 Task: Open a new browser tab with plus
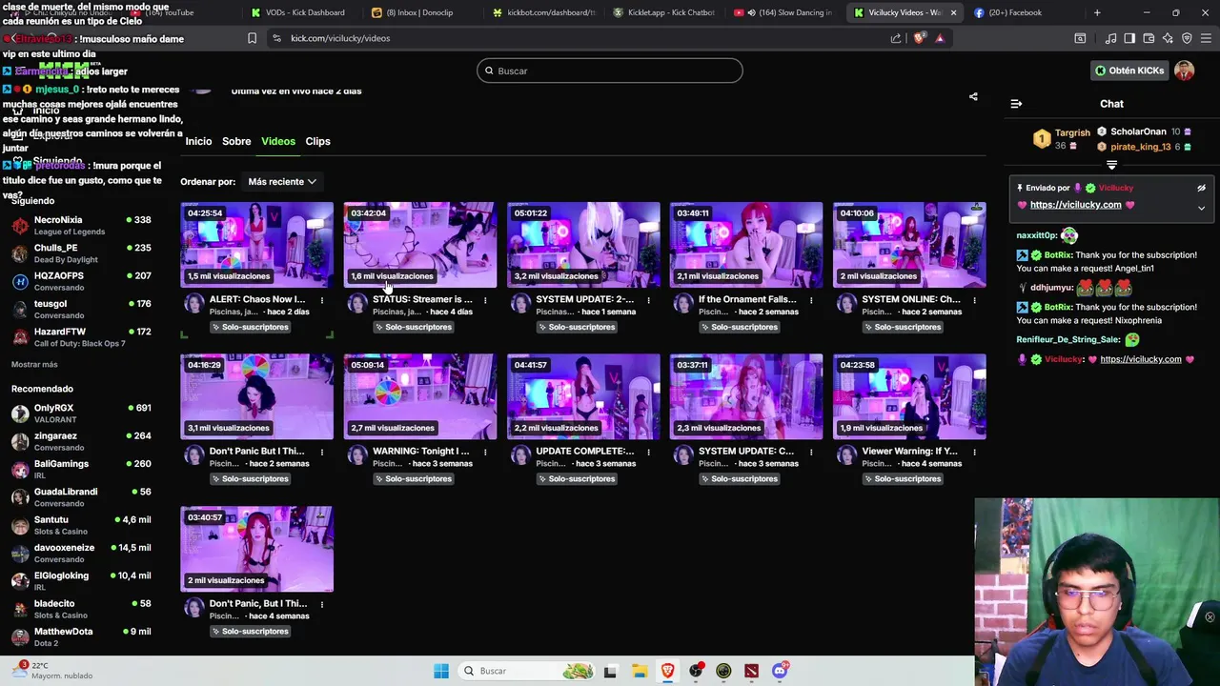click(1097, 12)
